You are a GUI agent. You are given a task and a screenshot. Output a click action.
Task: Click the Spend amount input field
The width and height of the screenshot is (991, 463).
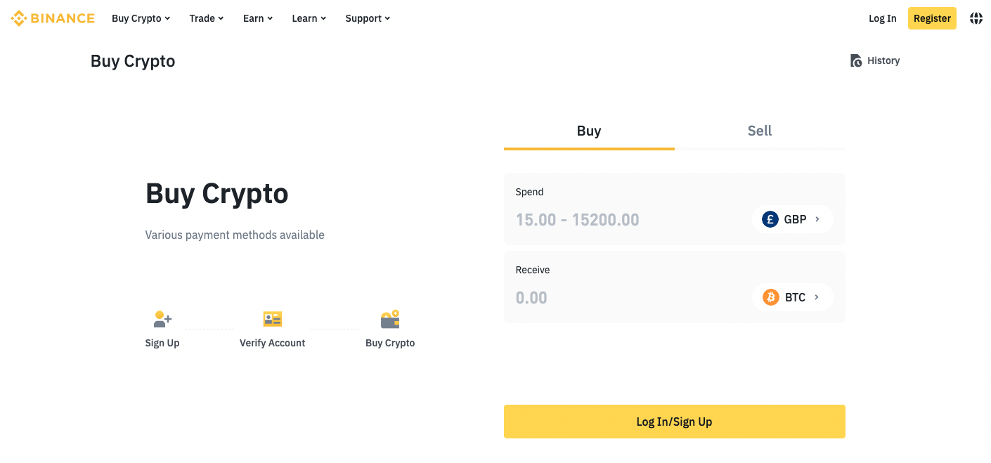pyautogui.click(x=626, y=219)
